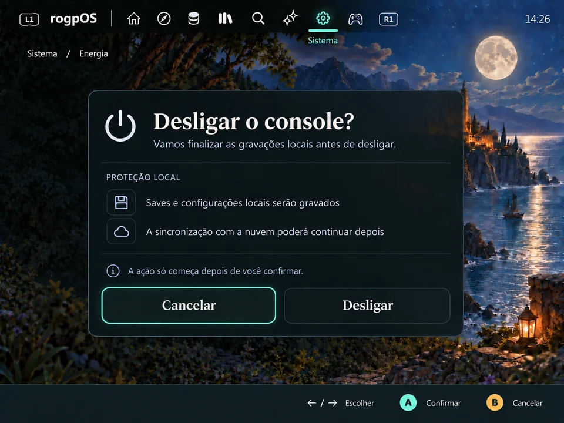564x423 pixels.
Task: Click "Vamos finalizar as gravações locais" subtitle
Action: click(x=274, y=145)
